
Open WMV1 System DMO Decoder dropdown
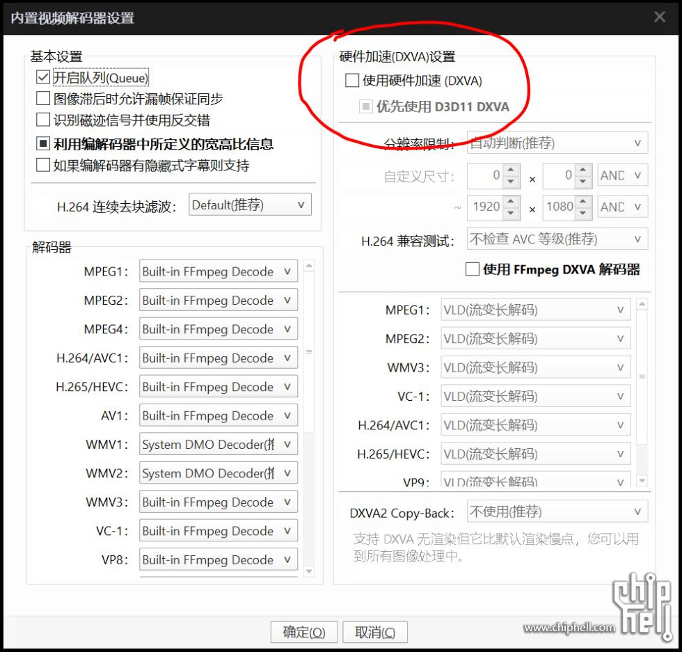[x=219, y=444]
